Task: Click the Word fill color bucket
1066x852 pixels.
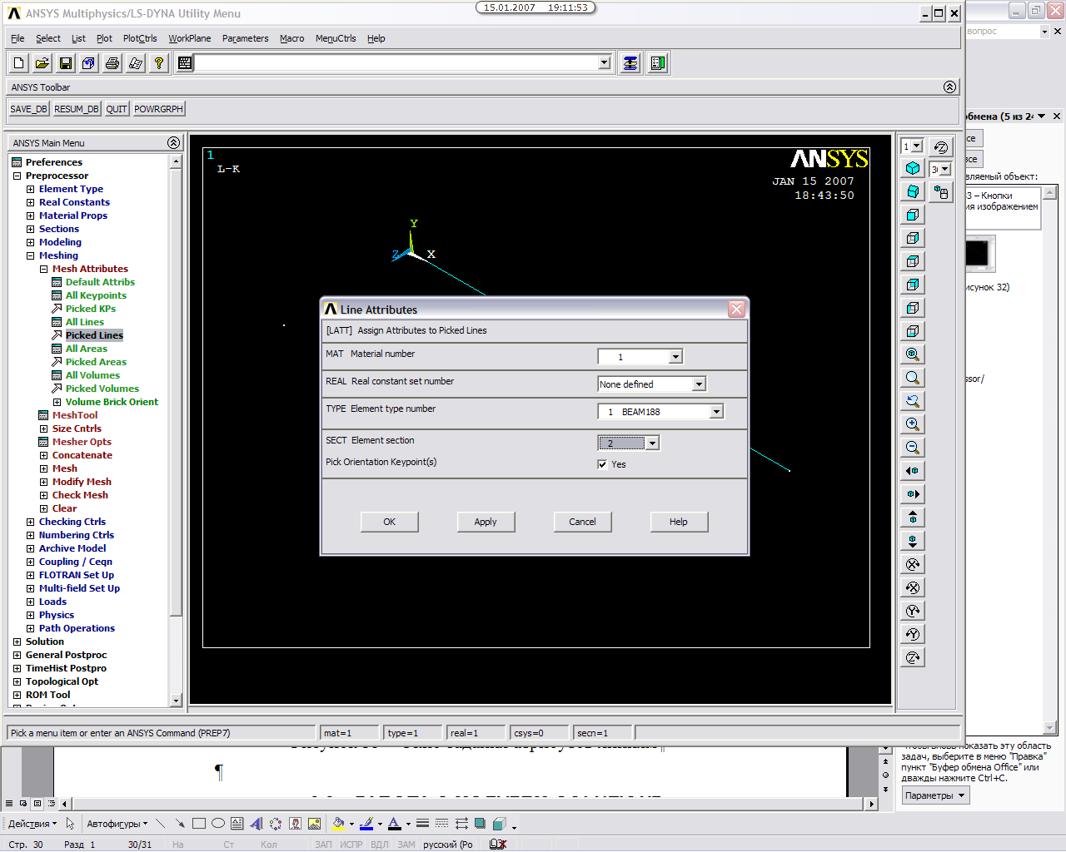Action: (338, 824)
